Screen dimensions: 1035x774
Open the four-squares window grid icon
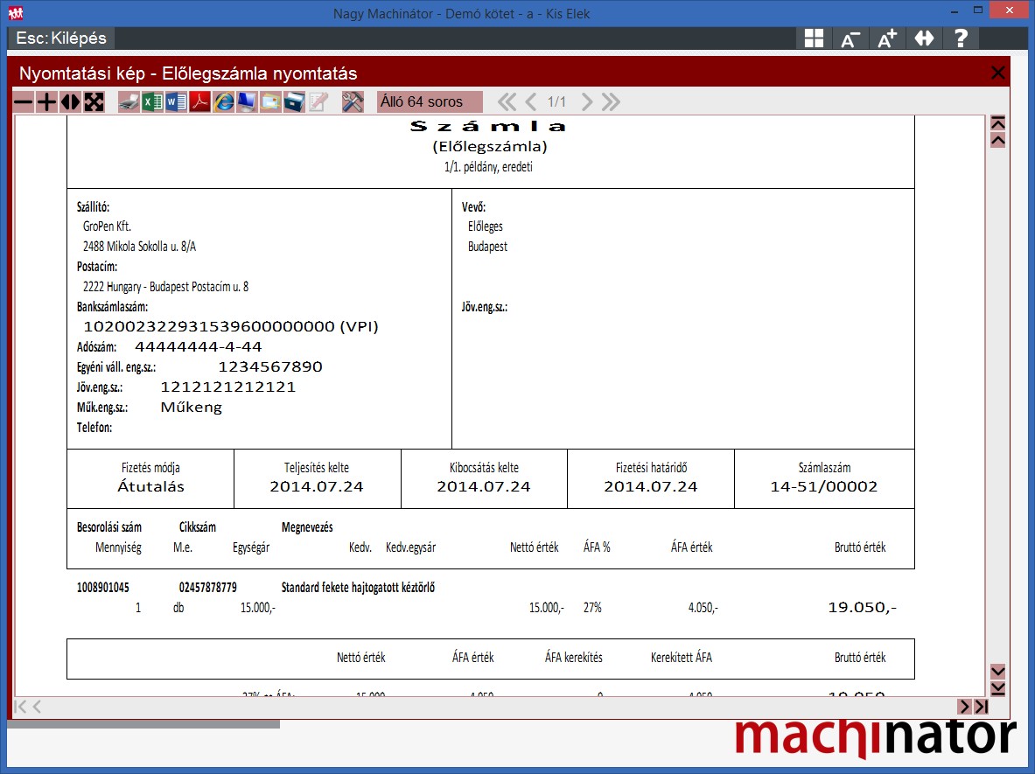(x=814, y=38)
